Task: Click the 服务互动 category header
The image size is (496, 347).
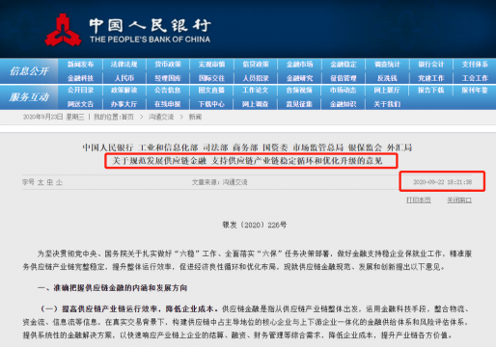Action: pos(29,96)
